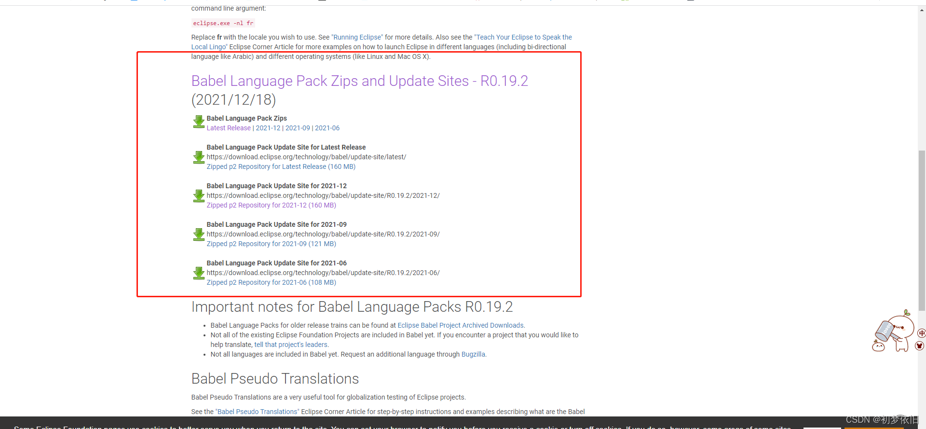Screen dimensions: 926x429
Task: Click the update-site/R0.19.2/2021-09/ URL text
Action: (323, 234)
